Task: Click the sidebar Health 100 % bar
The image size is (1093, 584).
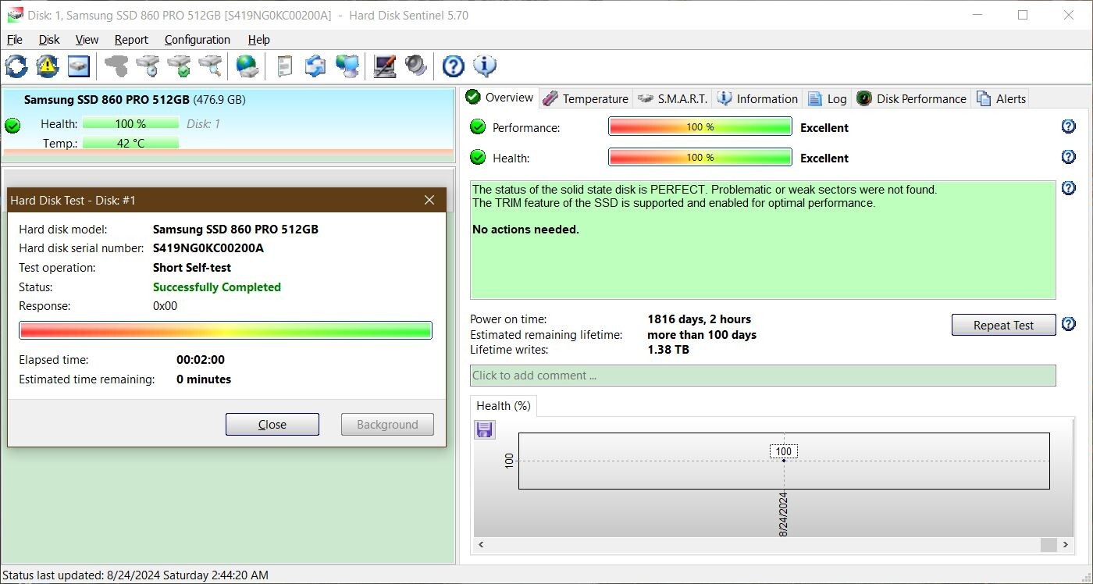Action: tap(130, 123)
